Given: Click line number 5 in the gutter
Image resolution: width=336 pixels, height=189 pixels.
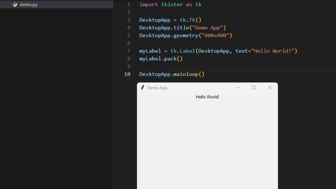Looking at the screenshot, I should tap(129, 36).
